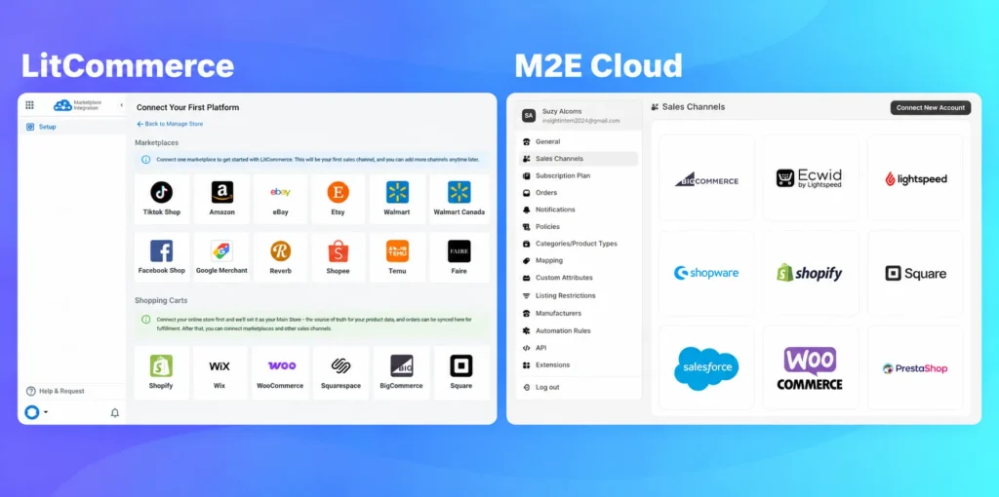Open Extensions in M2E Cloud menu
This screenshot has height=497, width=999.
pos(579,364)
